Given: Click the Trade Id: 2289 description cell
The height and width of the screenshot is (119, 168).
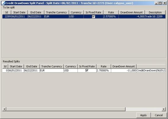Looking at the screenshot, I should pyautogui.click(x=155, y=16).
